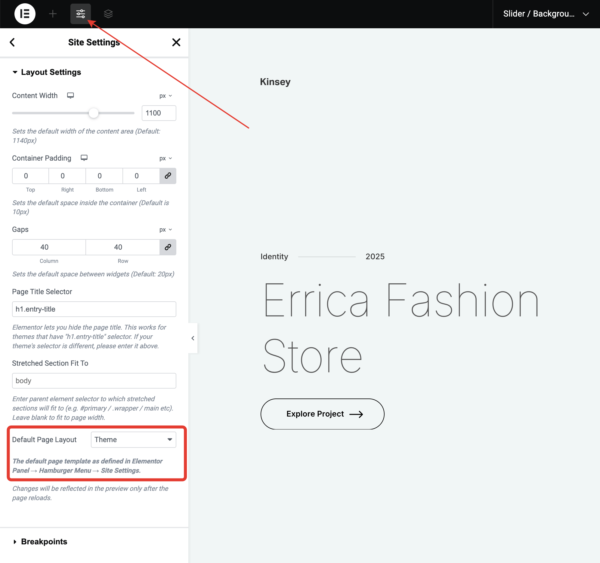Image resolution: width=600 pixels, height=563 pixels.
Task: Click the Content Width responsive device icon
Action: tap(70, 96)
